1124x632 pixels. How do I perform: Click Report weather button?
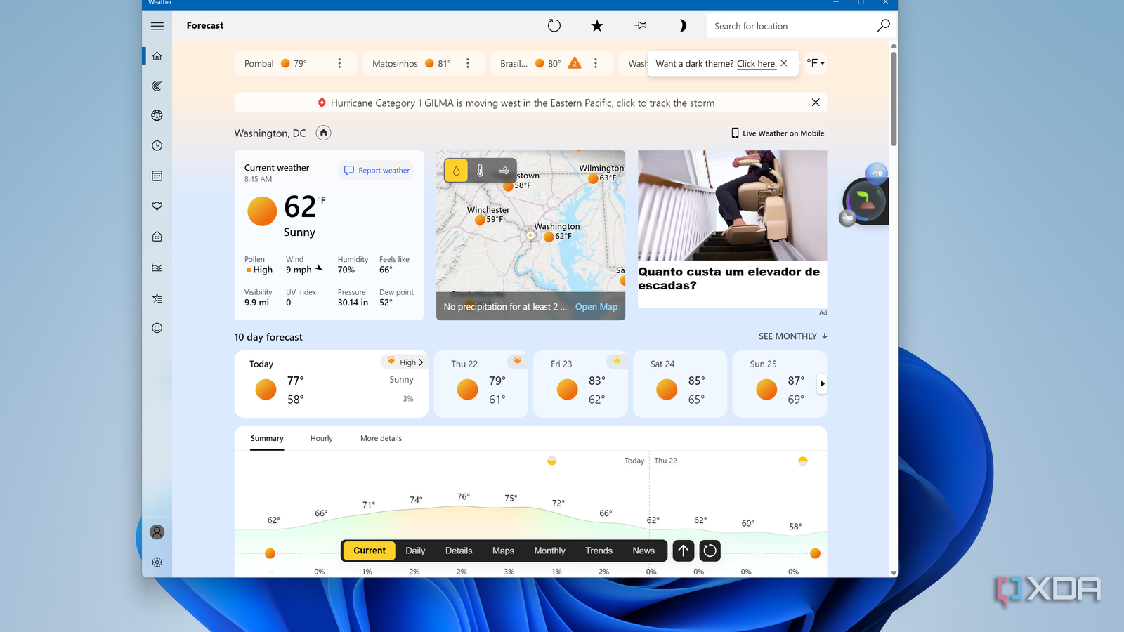click(x=376, y=170)
